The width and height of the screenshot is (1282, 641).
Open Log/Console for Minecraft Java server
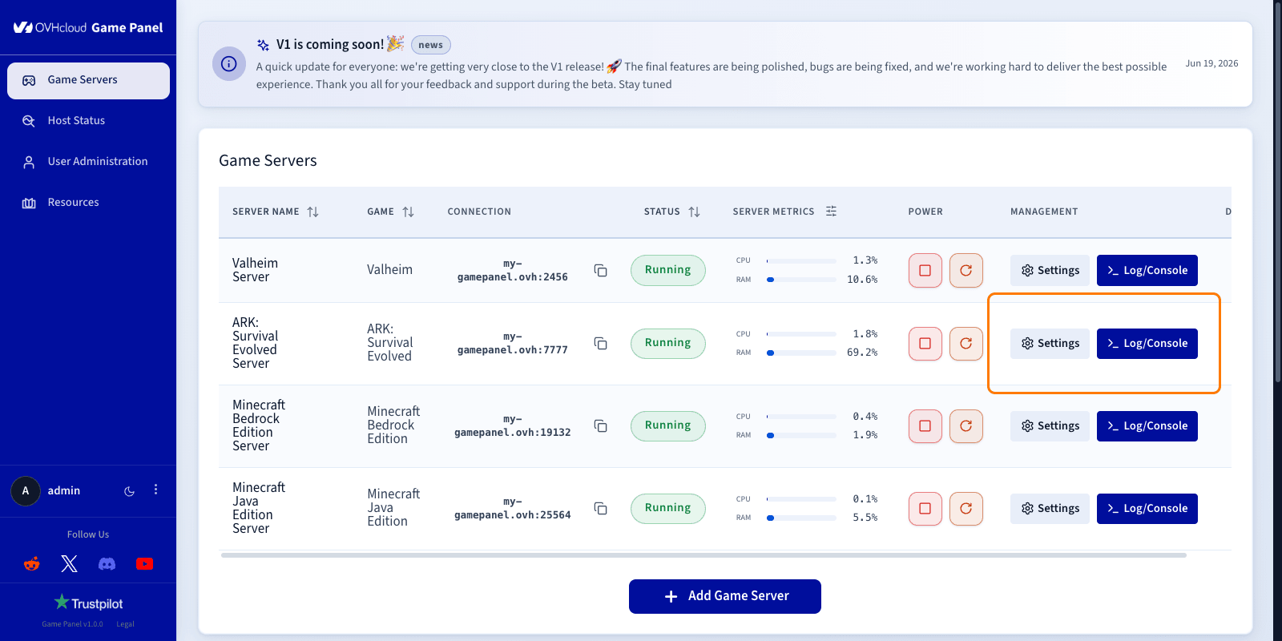1147,509
